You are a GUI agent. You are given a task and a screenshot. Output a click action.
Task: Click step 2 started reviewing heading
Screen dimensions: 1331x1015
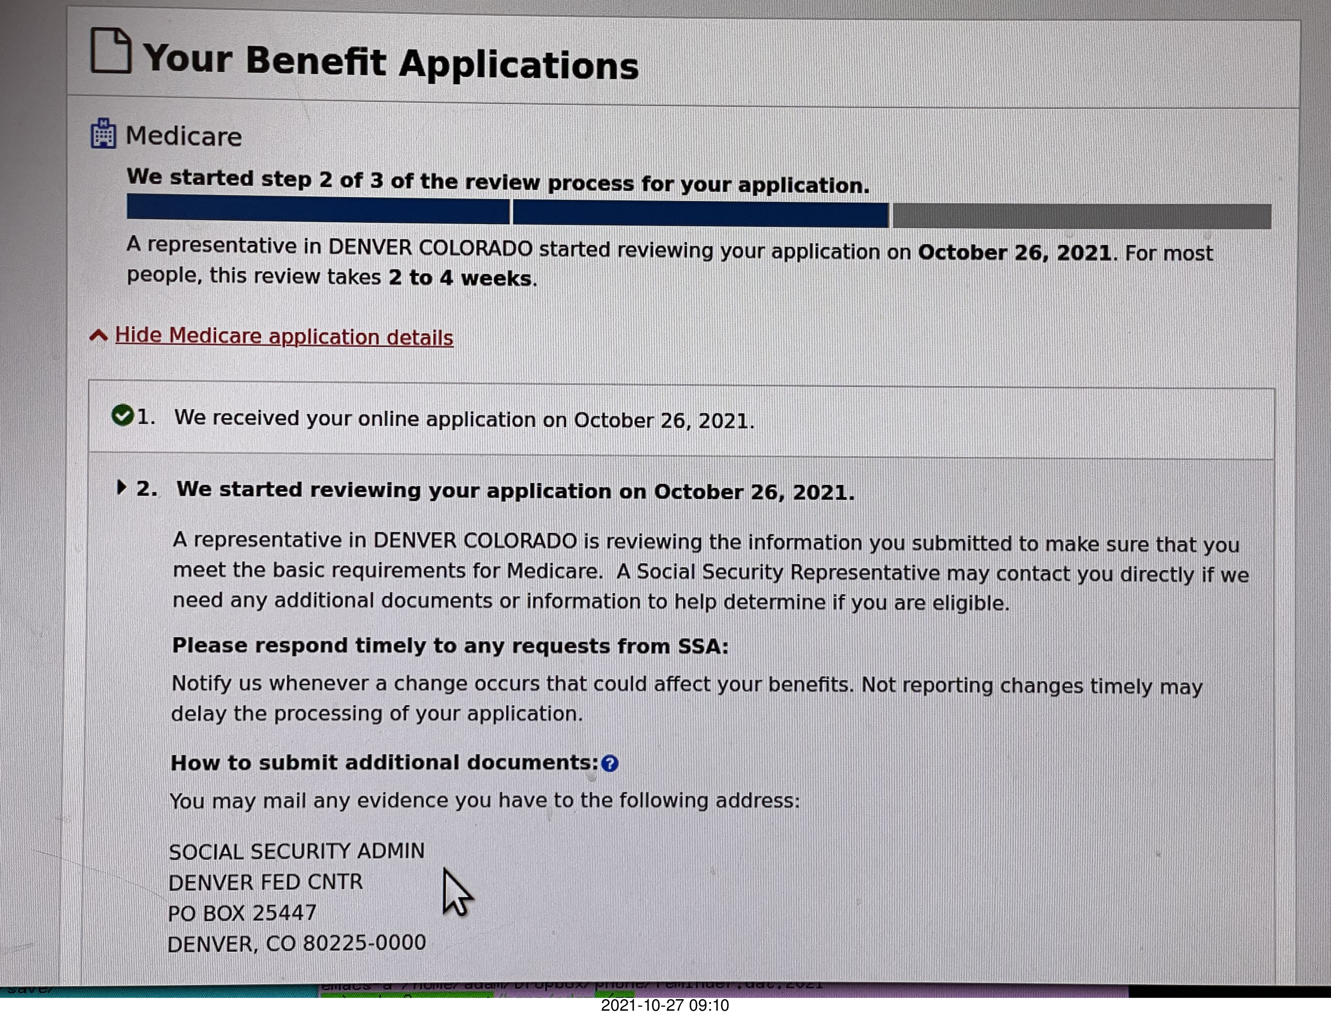click(515, 491)
